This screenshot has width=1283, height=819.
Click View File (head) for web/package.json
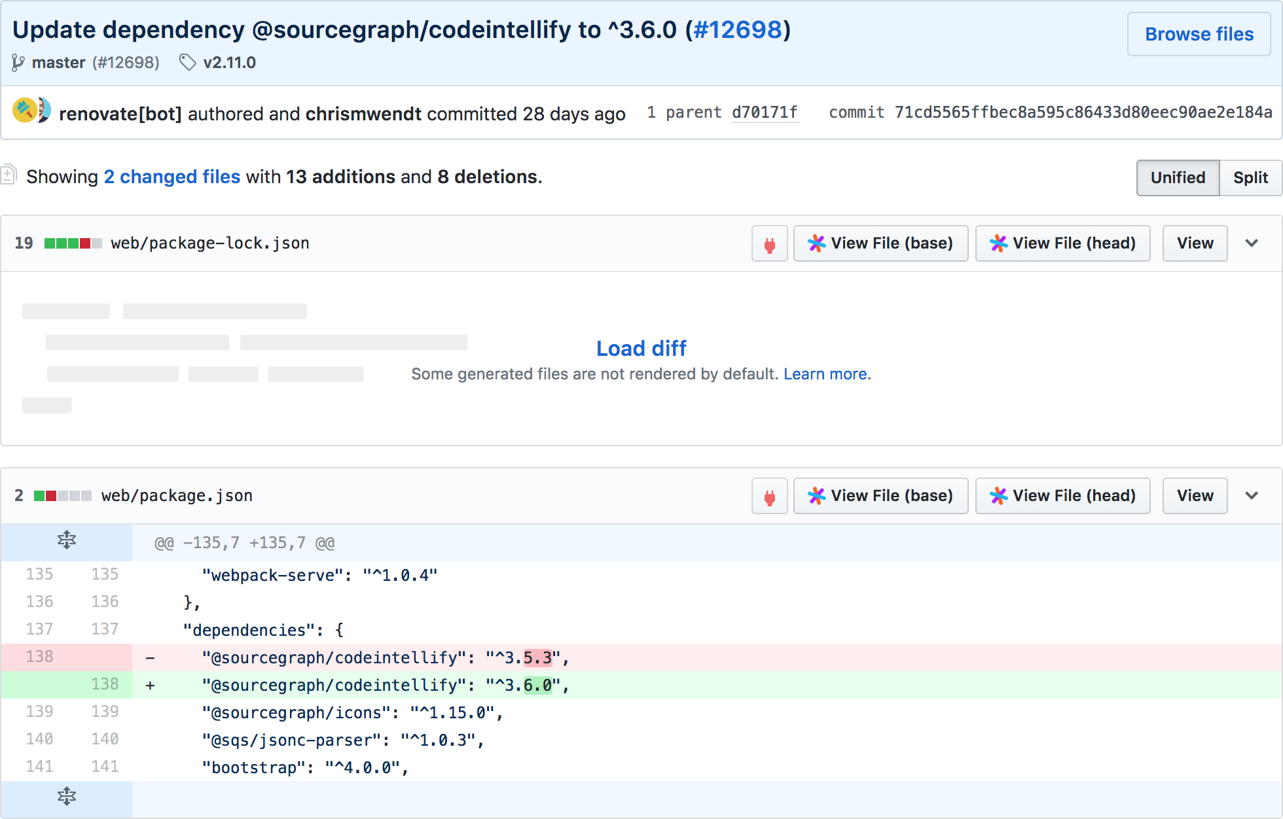(x=1062, y=496)
